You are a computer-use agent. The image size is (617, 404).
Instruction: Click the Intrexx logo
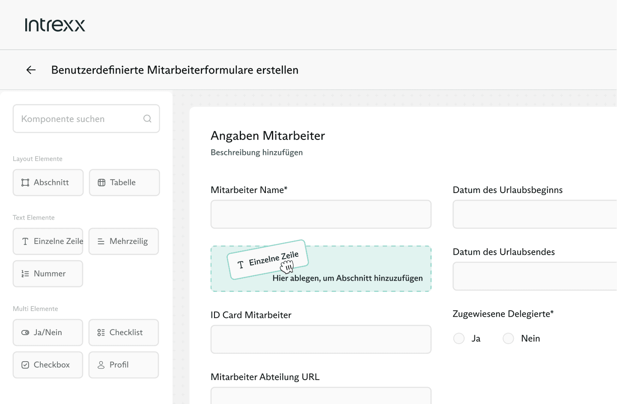click(x=55, y=25)
